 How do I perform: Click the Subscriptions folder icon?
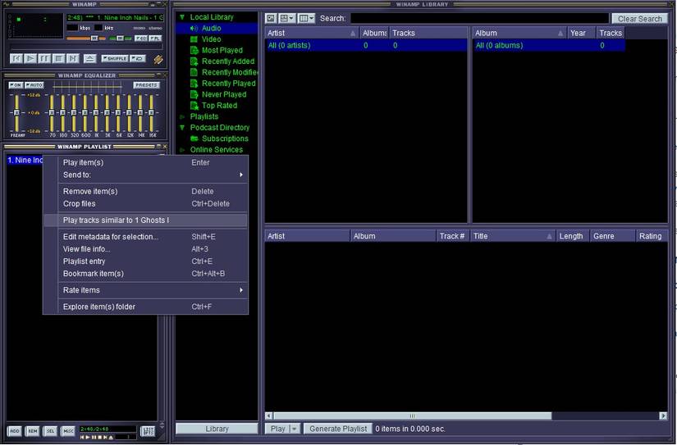click(x=194, y=138)
